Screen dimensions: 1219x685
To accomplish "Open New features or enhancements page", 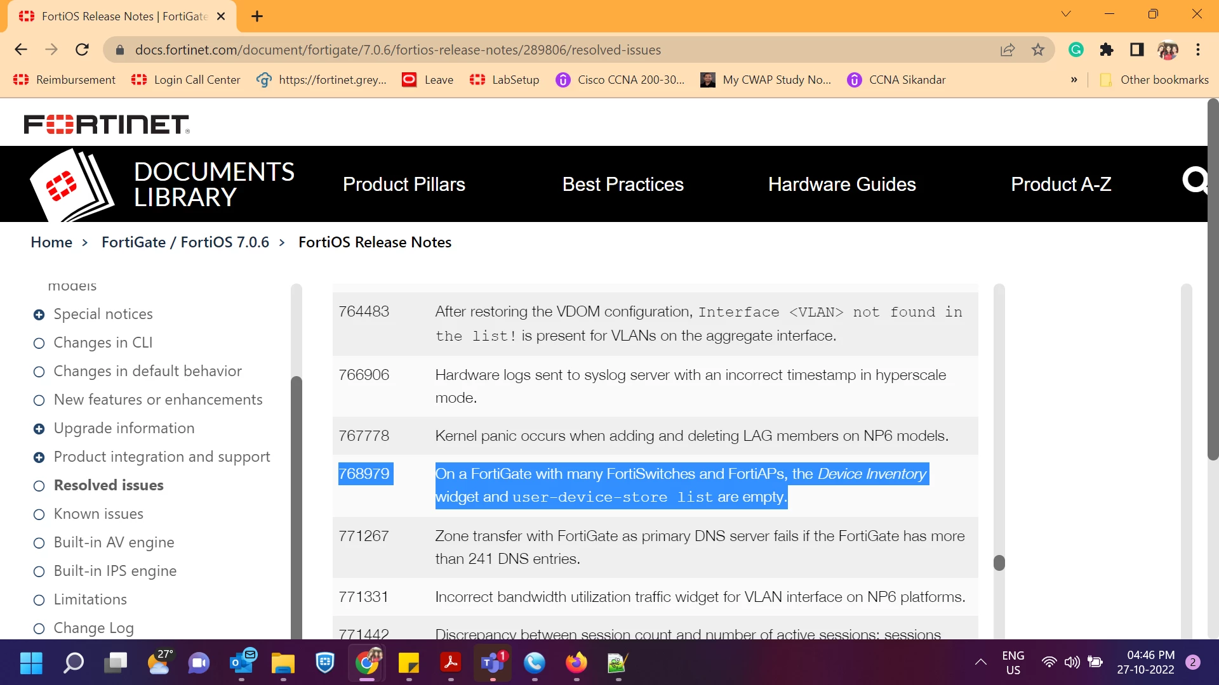I will pos(158,400).
